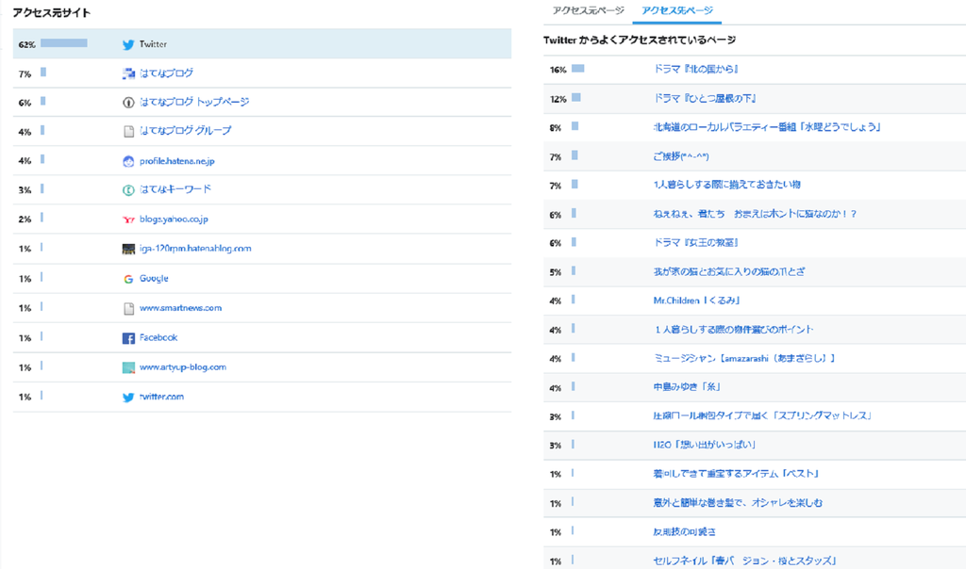Click the page icon beside はてなブログ グループ
The height and width of the screenshot is (569, 966).
(128, 131)
